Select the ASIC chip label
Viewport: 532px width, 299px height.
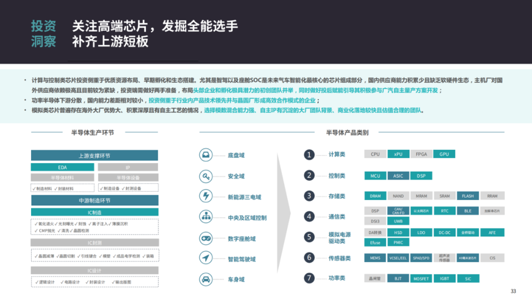coord(398,176)
